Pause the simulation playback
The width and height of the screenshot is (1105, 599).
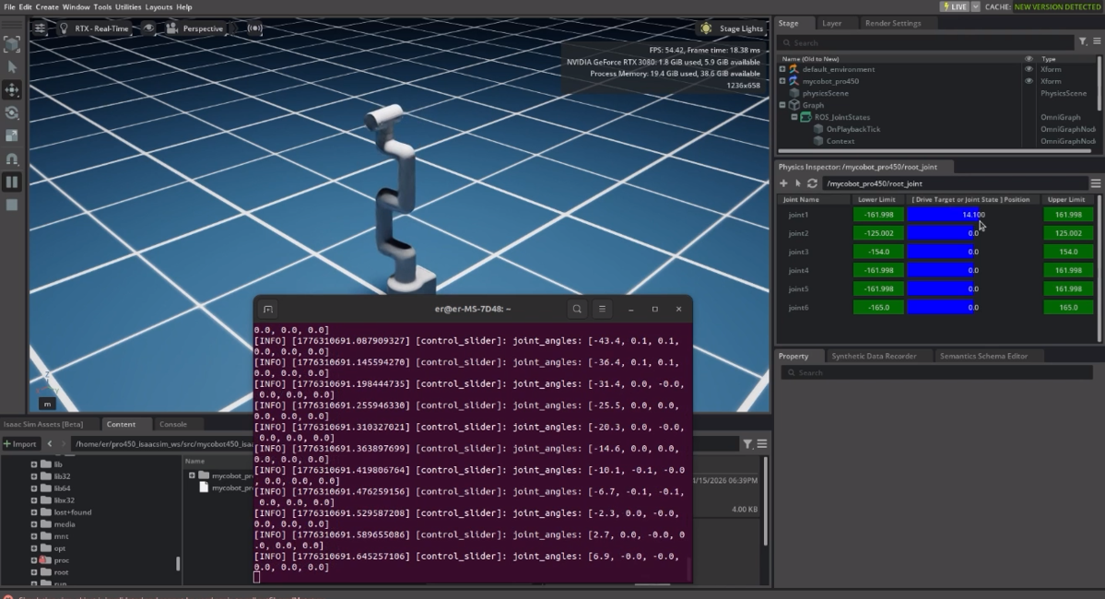pos(12,182)
